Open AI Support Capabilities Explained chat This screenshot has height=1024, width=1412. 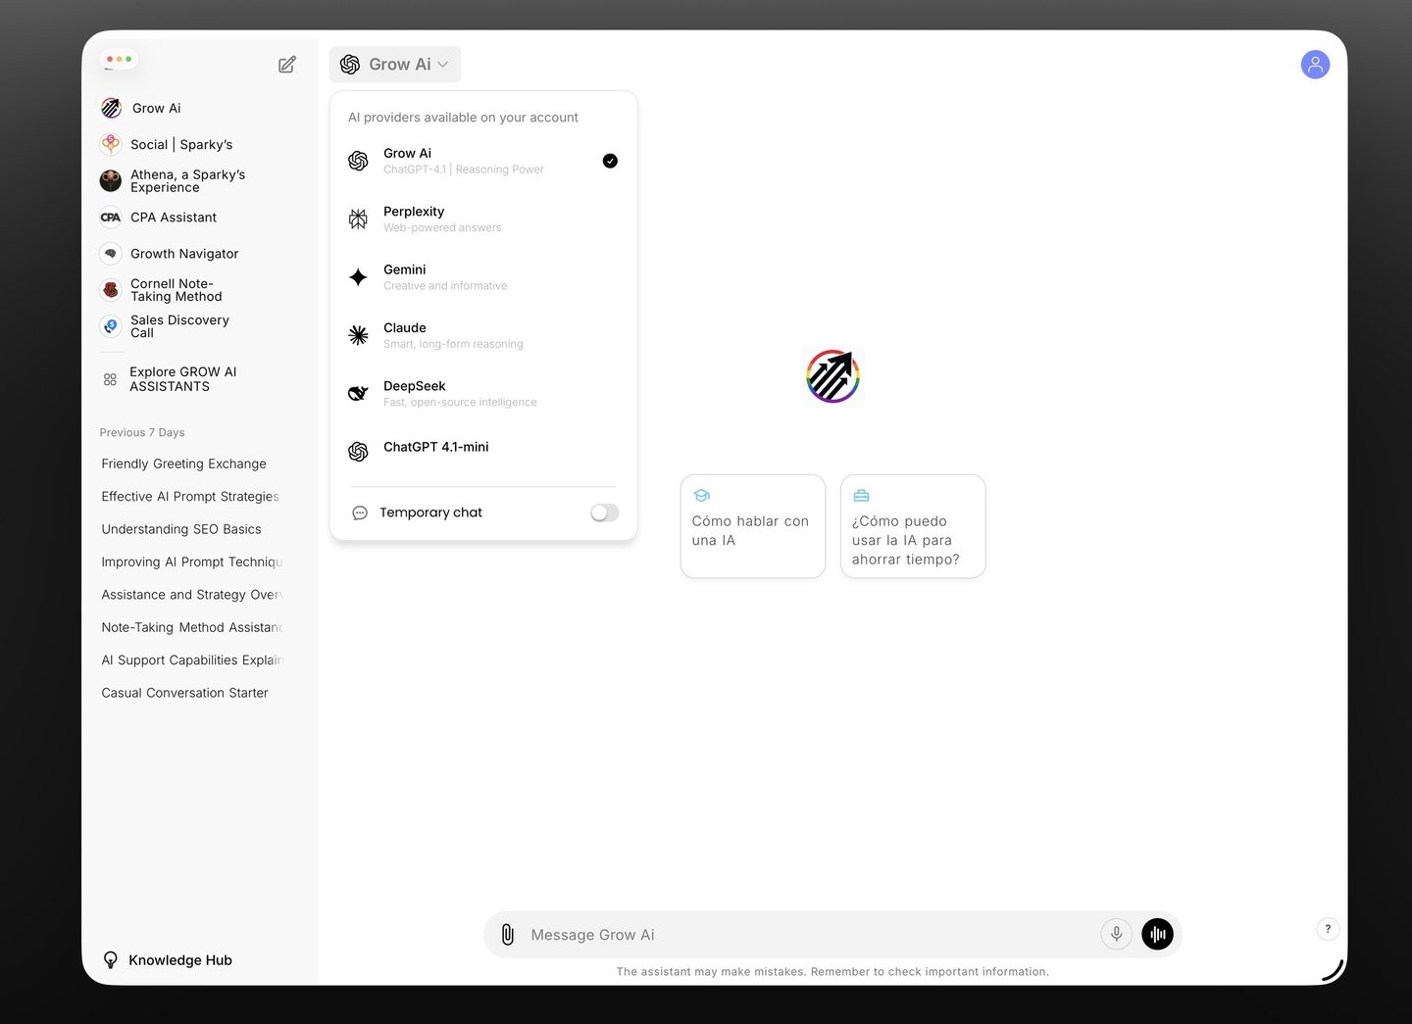[192, 660]
